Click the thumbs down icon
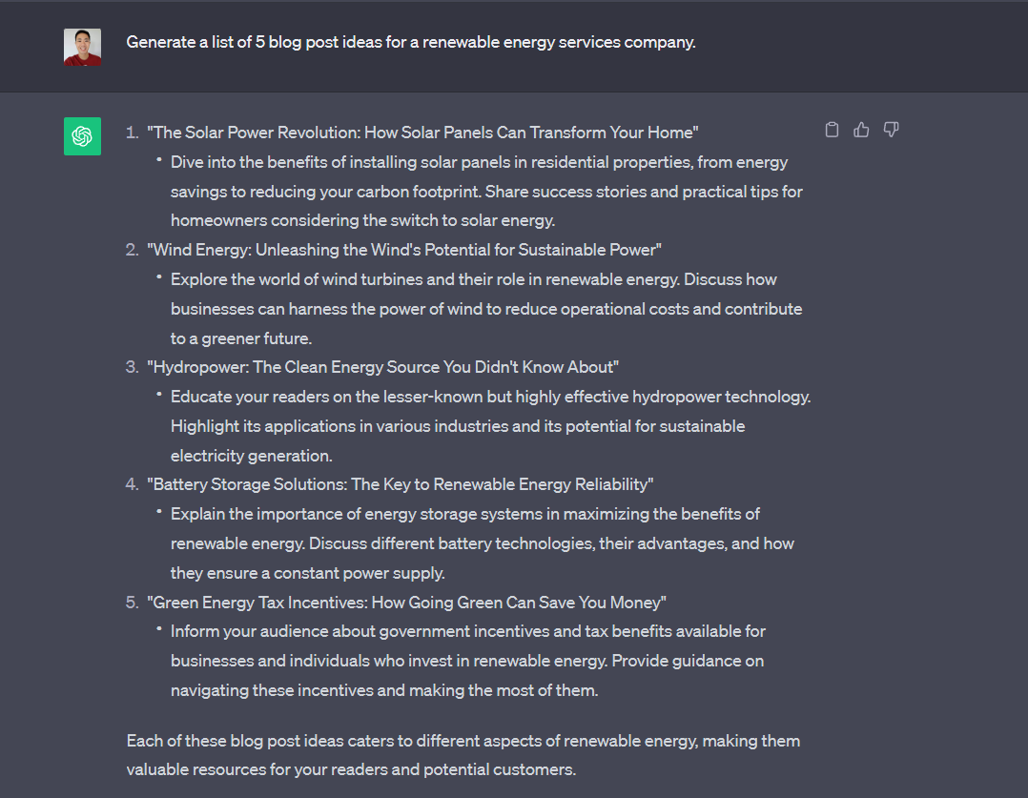The image size is (1028, 798). tap(891, 130)
